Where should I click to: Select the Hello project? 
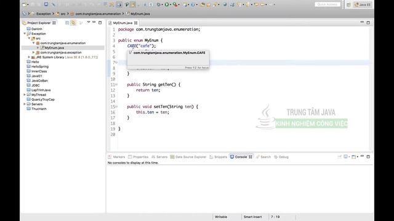(35, 62)
